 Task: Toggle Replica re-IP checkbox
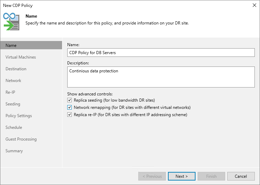coord(69,115)
